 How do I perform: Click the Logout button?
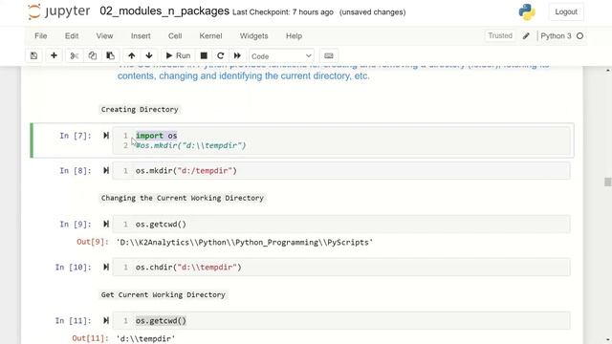pyautogui.click(x=566, y=11)
